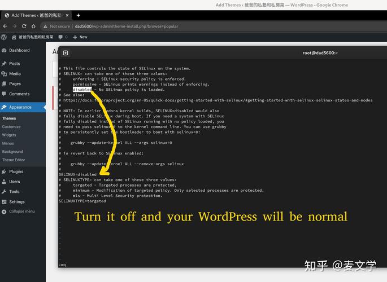
Task: Click the SELINUX=disabled line
Action: tap(78, 174)
